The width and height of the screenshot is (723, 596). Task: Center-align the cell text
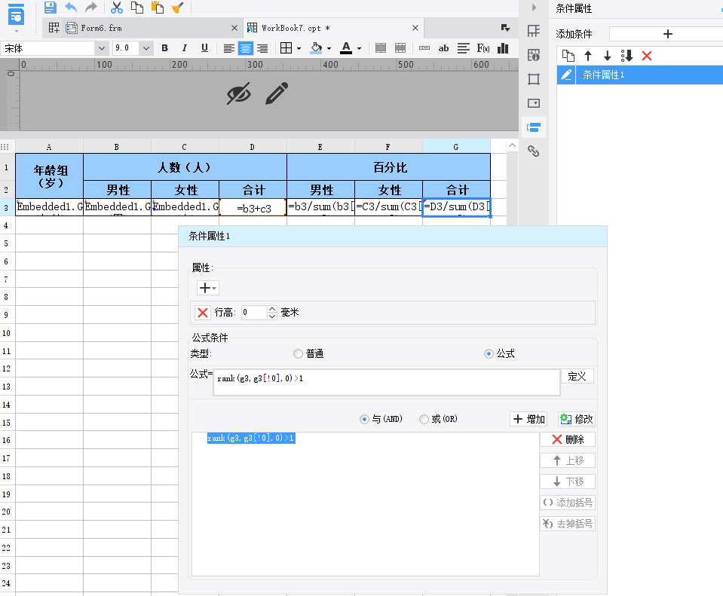246,48
